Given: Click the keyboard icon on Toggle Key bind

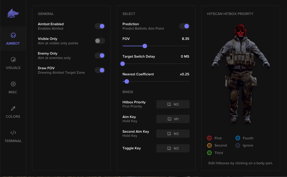Looking at the screenshot, I should 169,148.
